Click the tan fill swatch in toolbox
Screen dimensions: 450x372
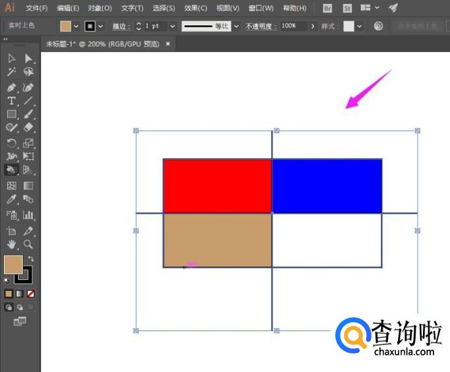[x=13, y=264]
